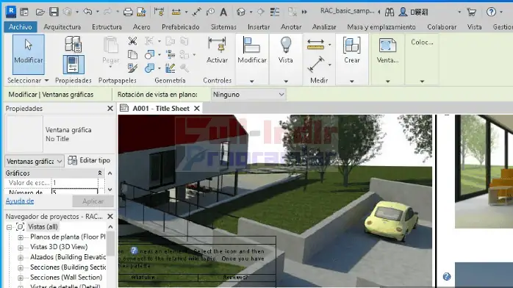Viewport: 513px width, 288px height.
Task: Undo the last action with the undo arrow
Action: coord(87,12)
